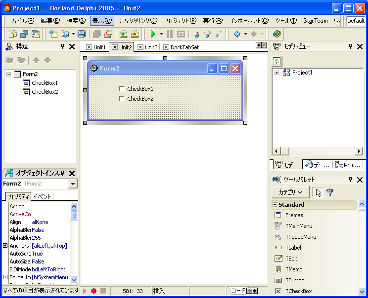Screen dimensions: 368x298
Task: Click the Trace into debug icon
Action: pyautogui.click(x=197, y=34)
